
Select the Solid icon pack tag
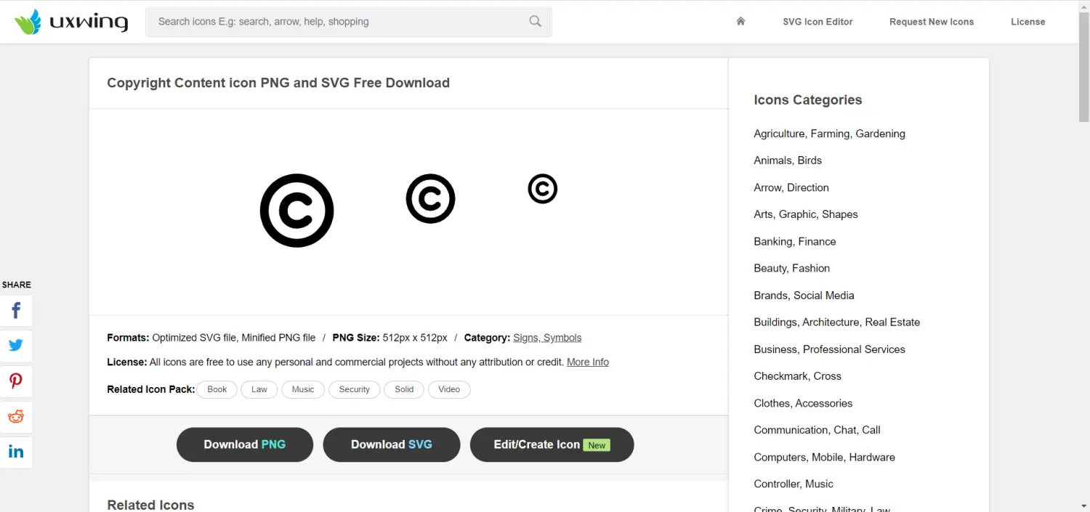coord(404,389)
